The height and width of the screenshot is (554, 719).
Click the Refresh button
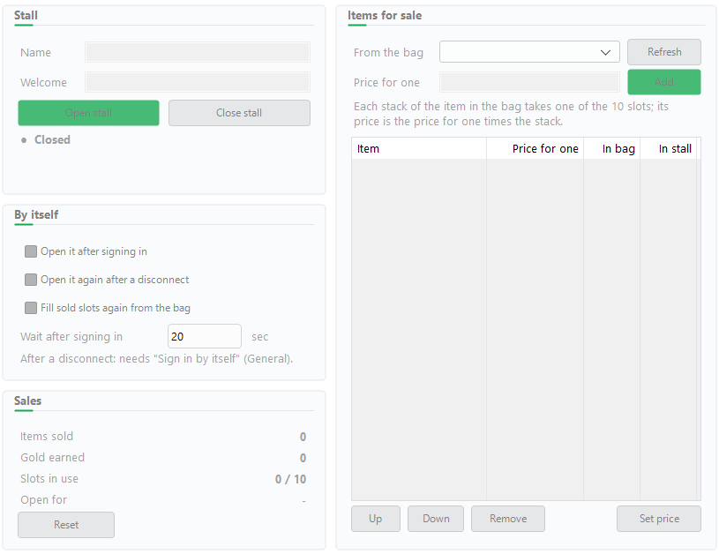click(664, 52)
